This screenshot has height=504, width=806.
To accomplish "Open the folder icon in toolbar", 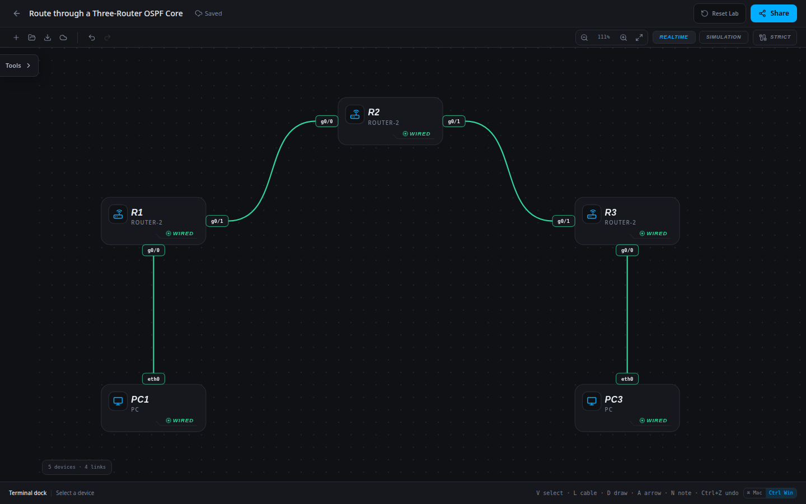I will pyautogui.click(x=32, y=38).
